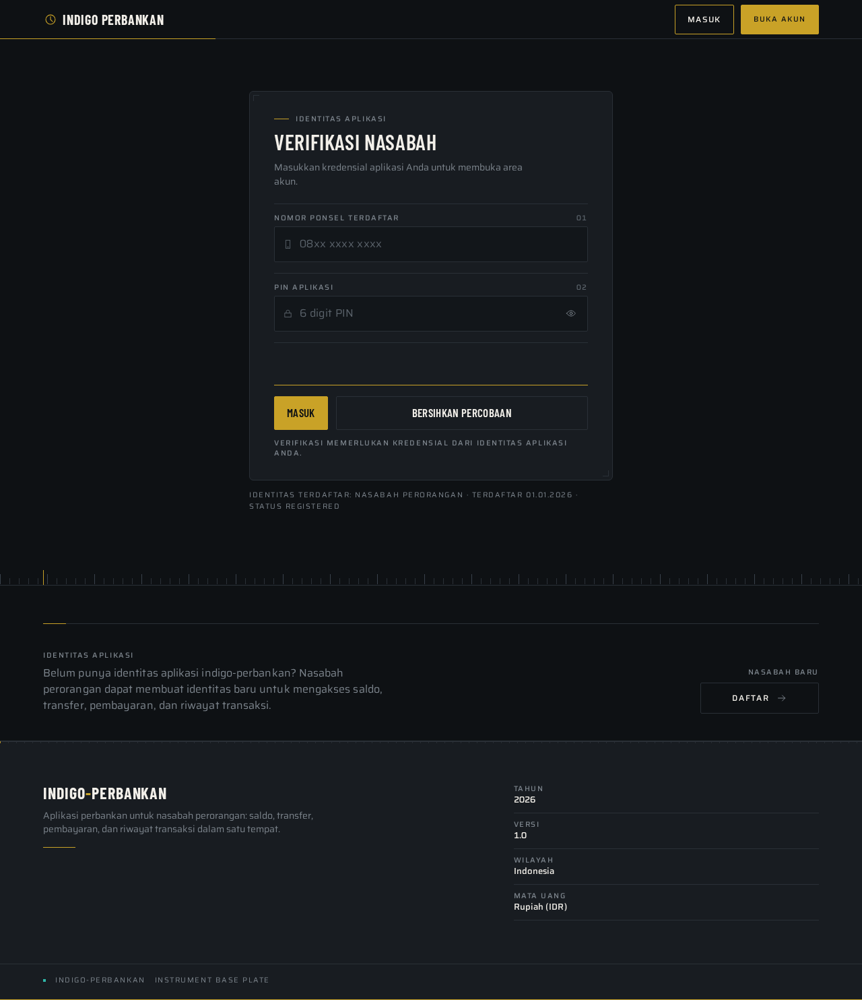Viewport: 862px width, 1000px height.
Task: Click the arrow icon on the Daftar button
Action: 782,698
